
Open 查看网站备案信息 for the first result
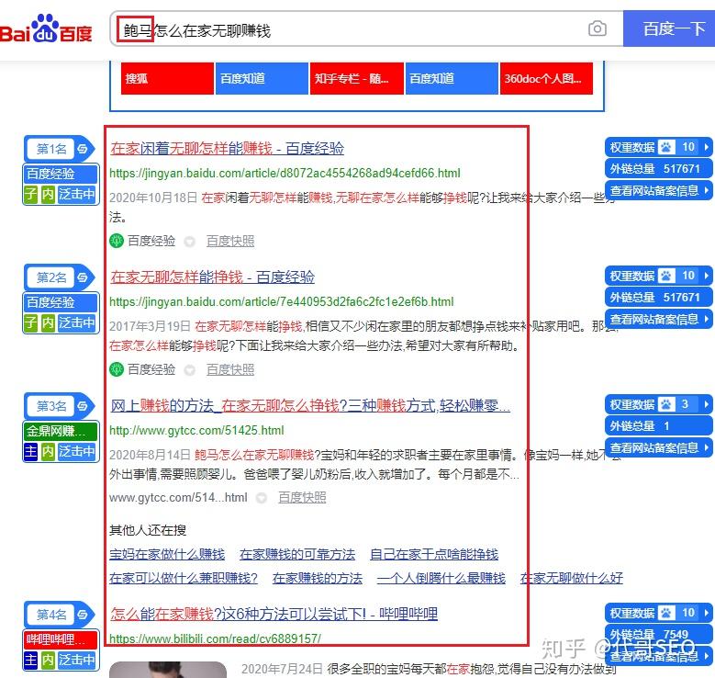pos(658,190)
